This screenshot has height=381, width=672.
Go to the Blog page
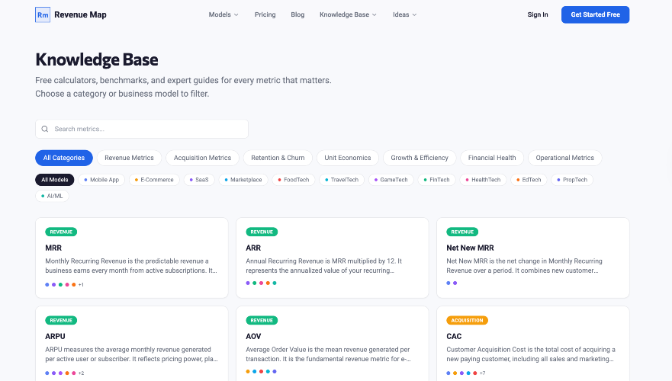point(297,14)
